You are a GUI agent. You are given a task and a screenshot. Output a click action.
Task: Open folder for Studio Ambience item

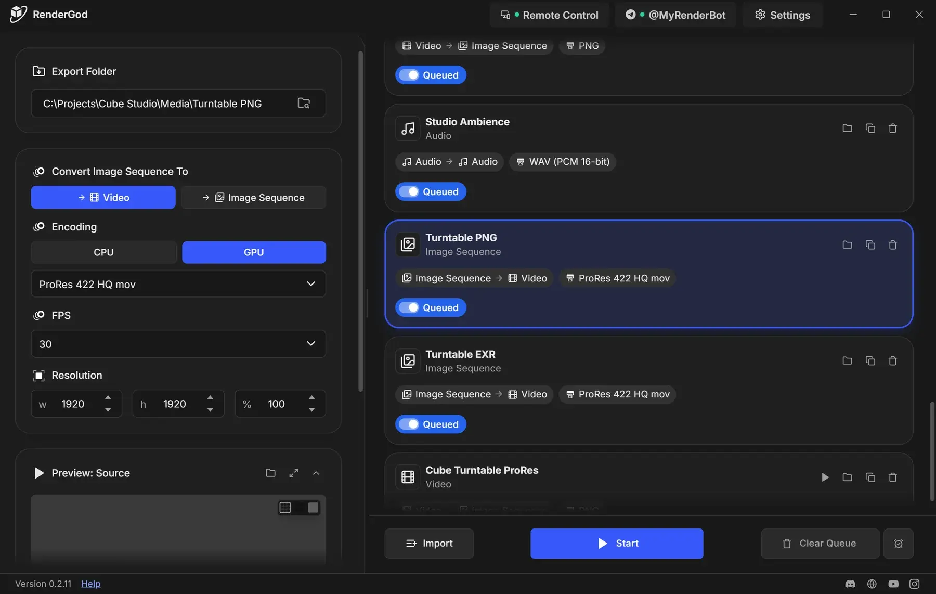(847, 128)
